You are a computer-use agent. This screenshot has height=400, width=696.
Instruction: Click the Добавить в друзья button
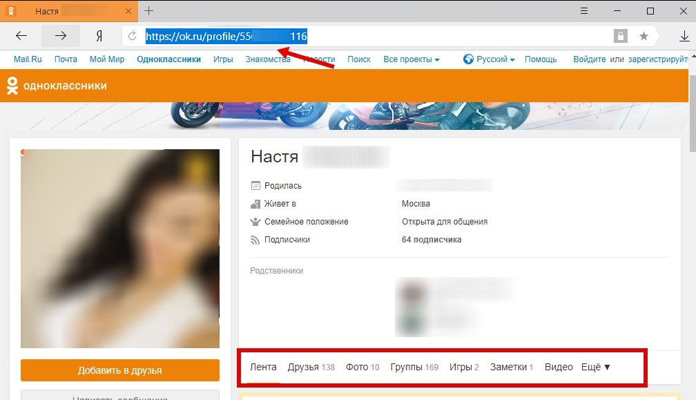pyautogui.click(x=119, y=370)
